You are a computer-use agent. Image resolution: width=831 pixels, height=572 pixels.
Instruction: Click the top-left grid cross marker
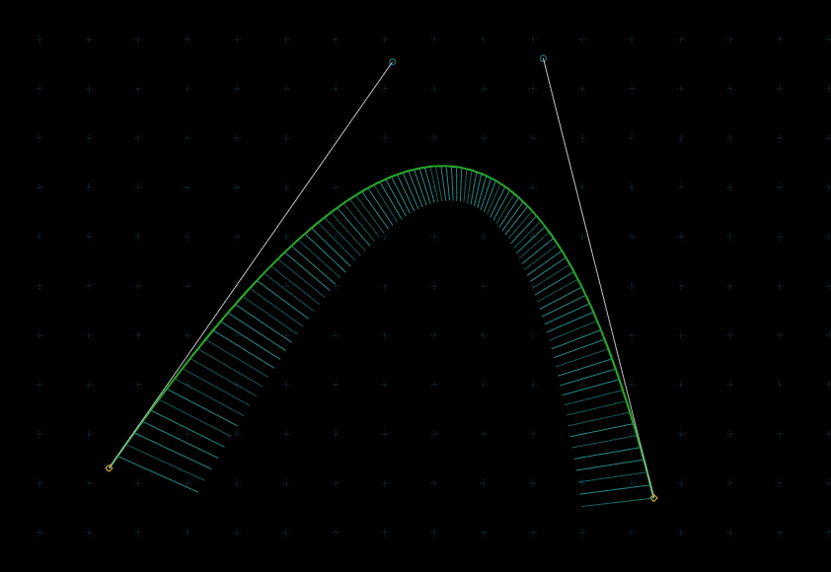[x=39, y=39]
